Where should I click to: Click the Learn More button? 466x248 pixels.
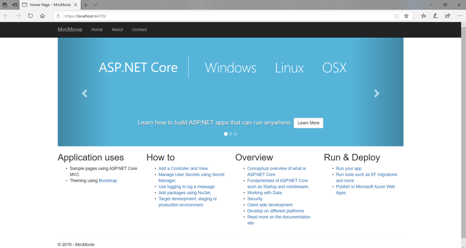coord(308,123)
